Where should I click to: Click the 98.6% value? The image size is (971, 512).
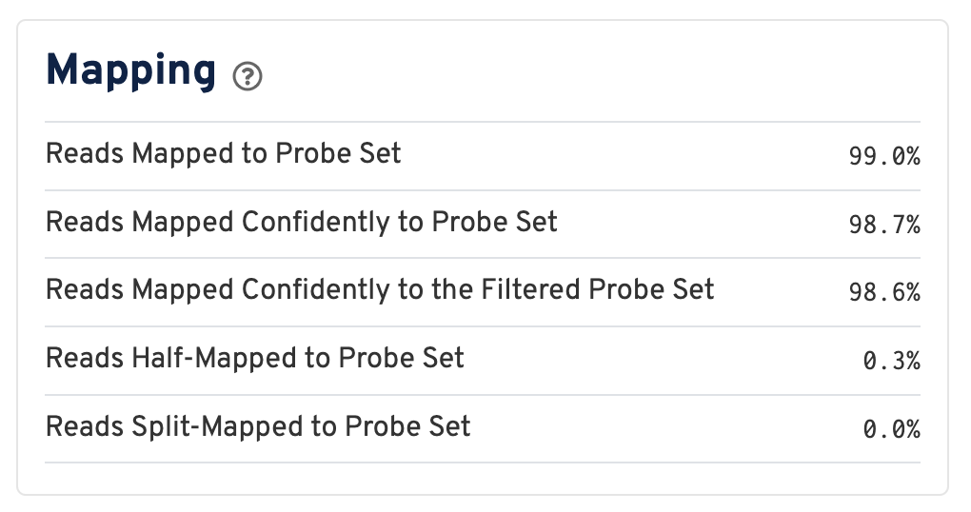[883, 293]
